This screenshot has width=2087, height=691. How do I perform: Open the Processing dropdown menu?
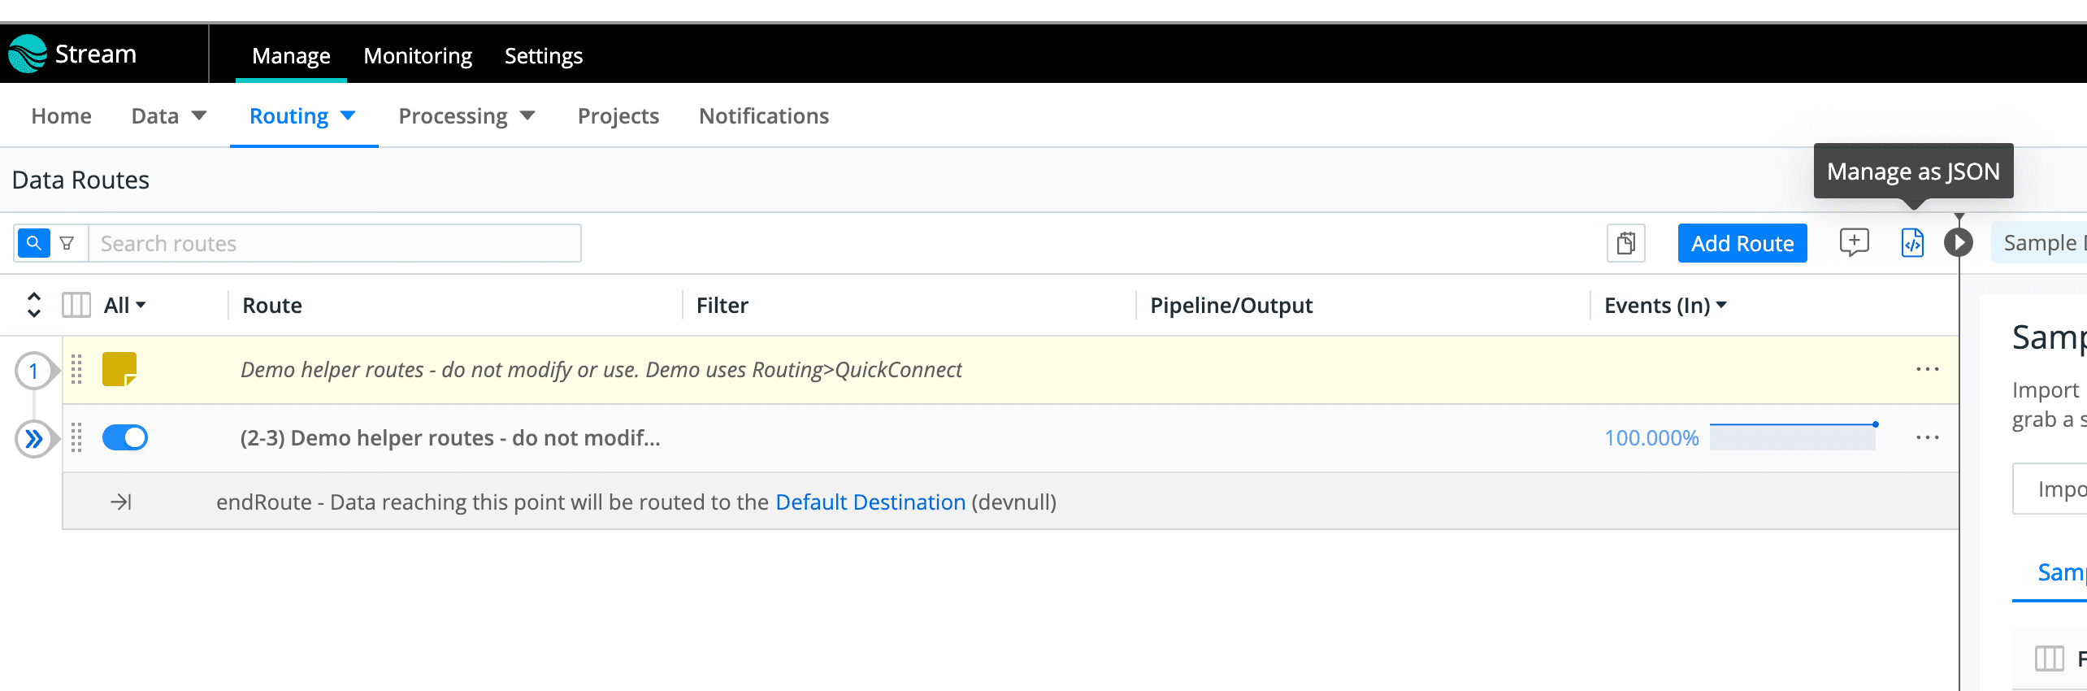point(466,116)
